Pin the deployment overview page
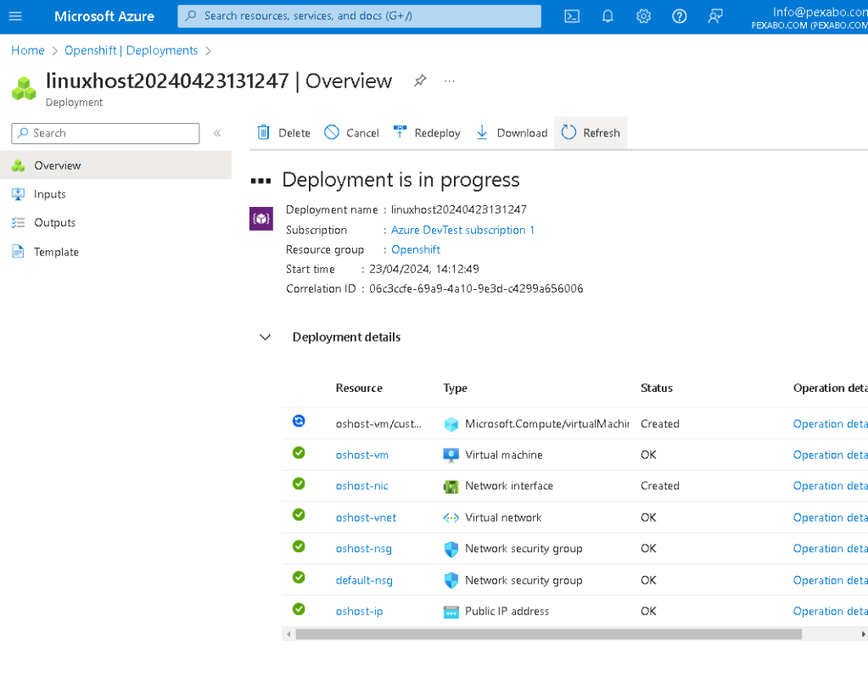This screenshot has height=681, width=868. tap(420, 81)
